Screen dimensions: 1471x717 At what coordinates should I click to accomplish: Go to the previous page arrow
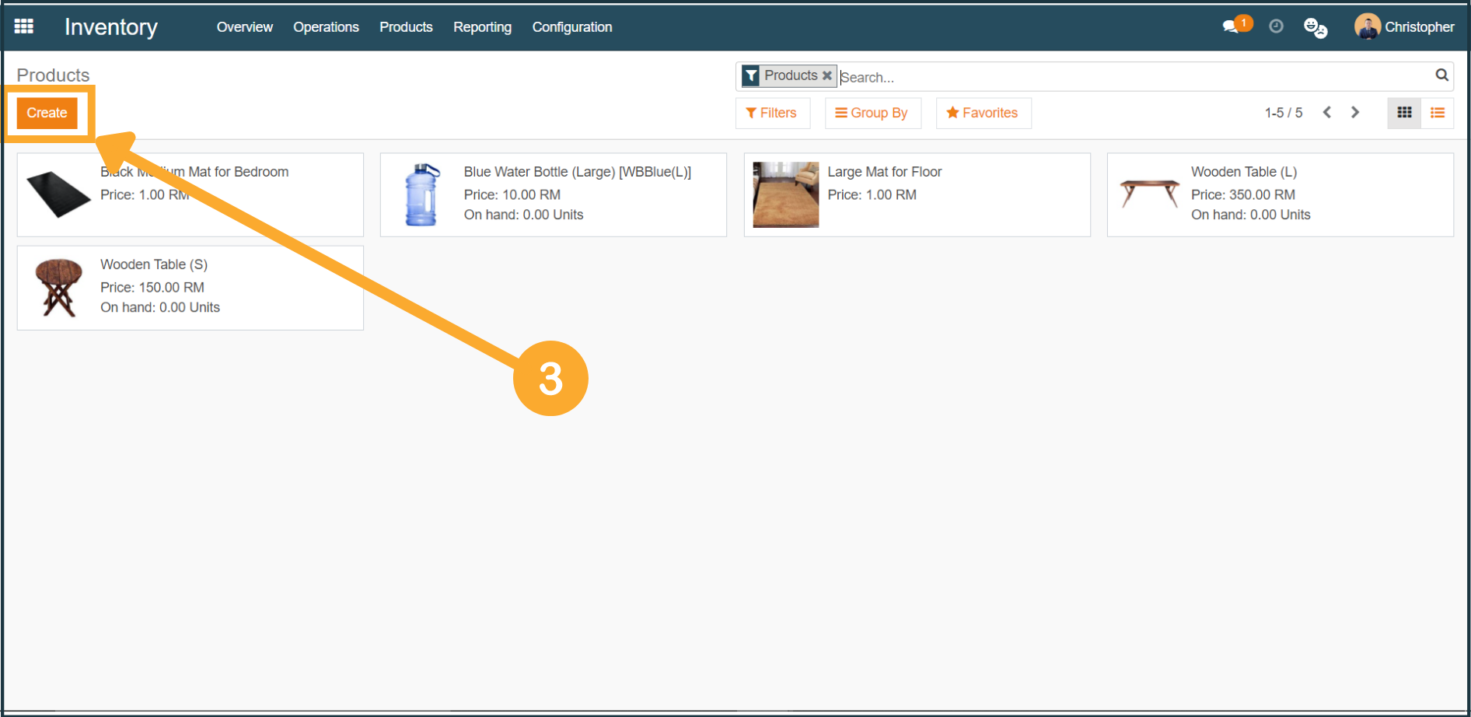click(1327, 113)
